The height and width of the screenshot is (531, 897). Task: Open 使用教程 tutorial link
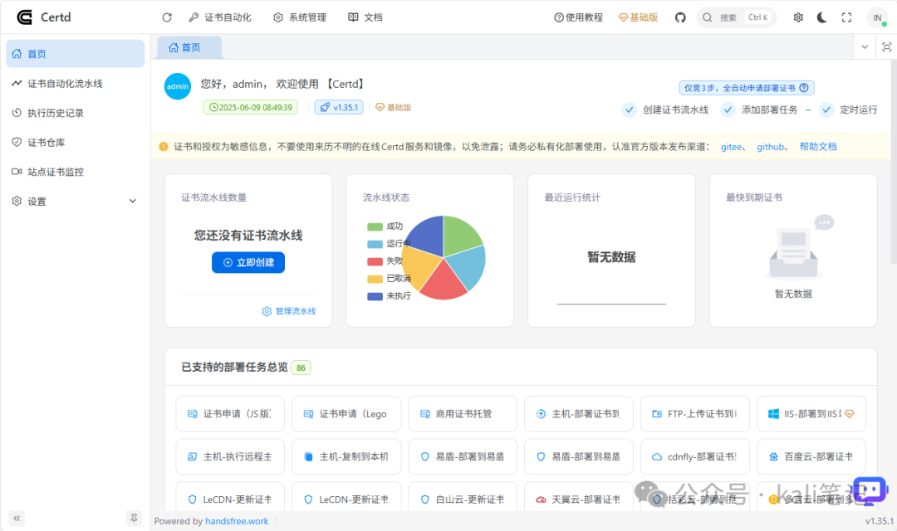click(x=578, y=17)
